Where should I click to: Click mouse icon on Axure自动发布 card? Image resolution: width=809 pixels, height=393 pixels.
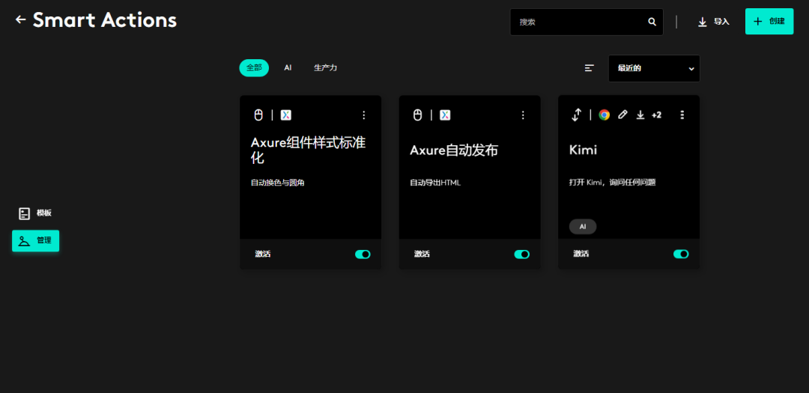[x=417, y=115]
